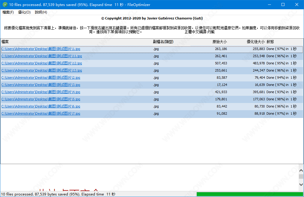The width and height of the screenshot is (304, 197).
Task: Close the FileOptimizer window
Action: (296, 4)
